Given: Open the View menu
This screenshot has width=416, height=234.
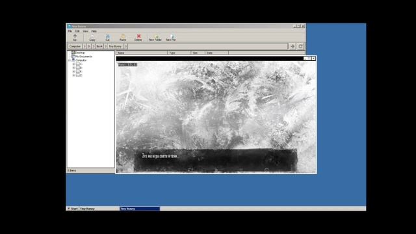Looking at the screenshot, I should coord(85,31).
